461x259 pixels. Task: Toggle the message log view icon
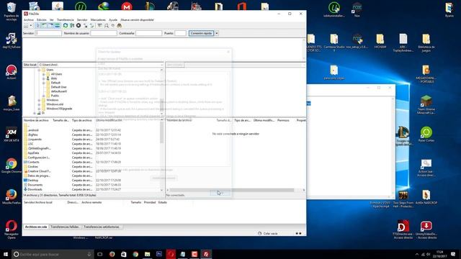37,26
